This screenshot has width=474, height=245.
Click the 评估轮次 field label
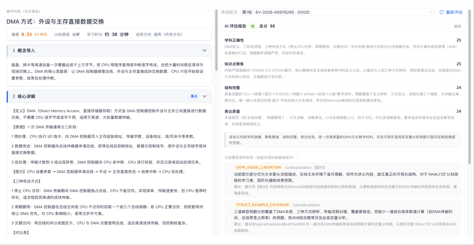(229, 12)
